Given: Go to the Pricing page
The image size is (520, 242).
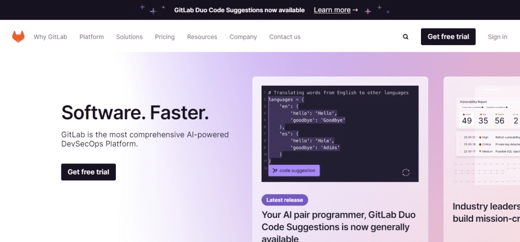Looking at the screenshot, I should pos(165,37).
